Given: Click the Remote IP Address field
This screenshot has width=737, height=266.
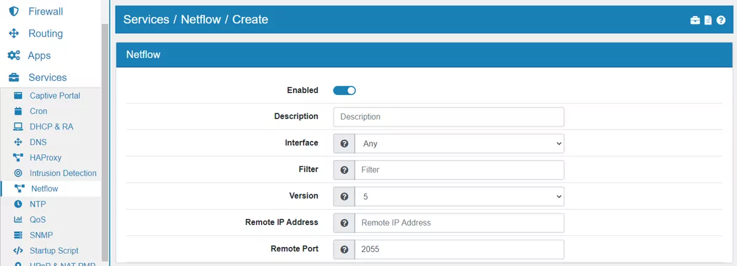Looking at the screenshot, I should [459, 223].
